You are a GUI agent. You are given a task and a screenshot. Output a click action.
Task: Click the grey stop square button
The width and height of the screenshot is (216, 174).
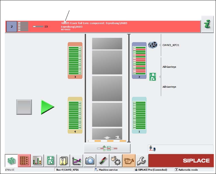pyautogui.click(x=24, y=107)
